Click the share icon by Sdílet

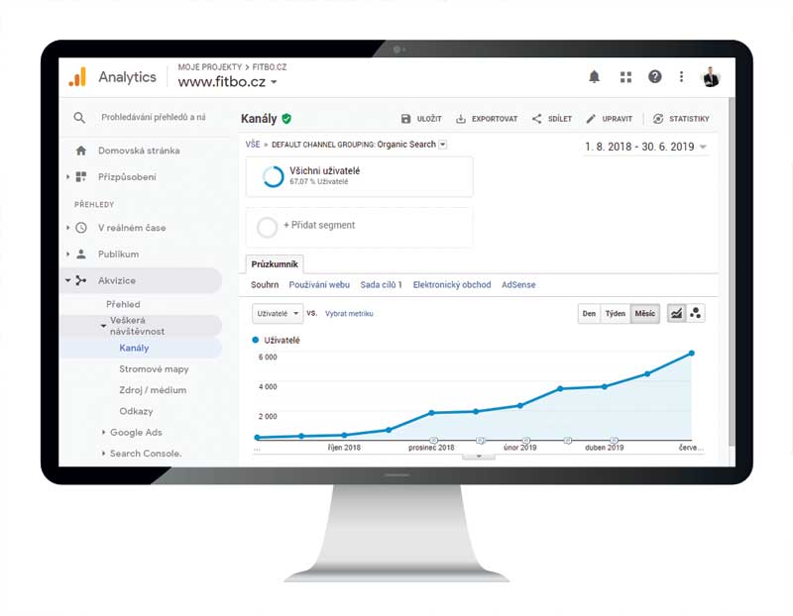pos(537,119)
